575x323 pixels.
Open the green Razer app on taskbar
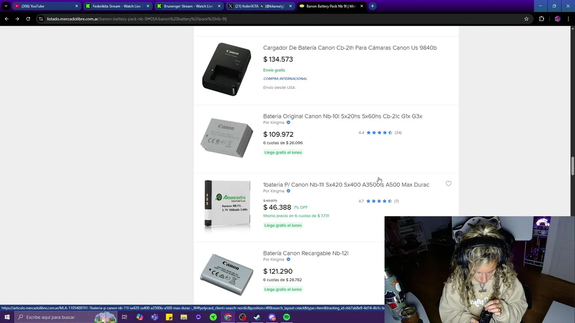(213, 317)
